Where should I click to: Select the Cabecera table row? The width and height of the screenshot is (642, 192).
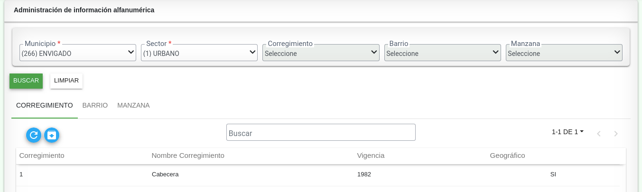(318, 174)
